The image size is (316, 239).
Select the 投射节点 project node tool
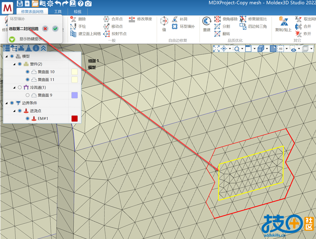[x=115, y=34]
